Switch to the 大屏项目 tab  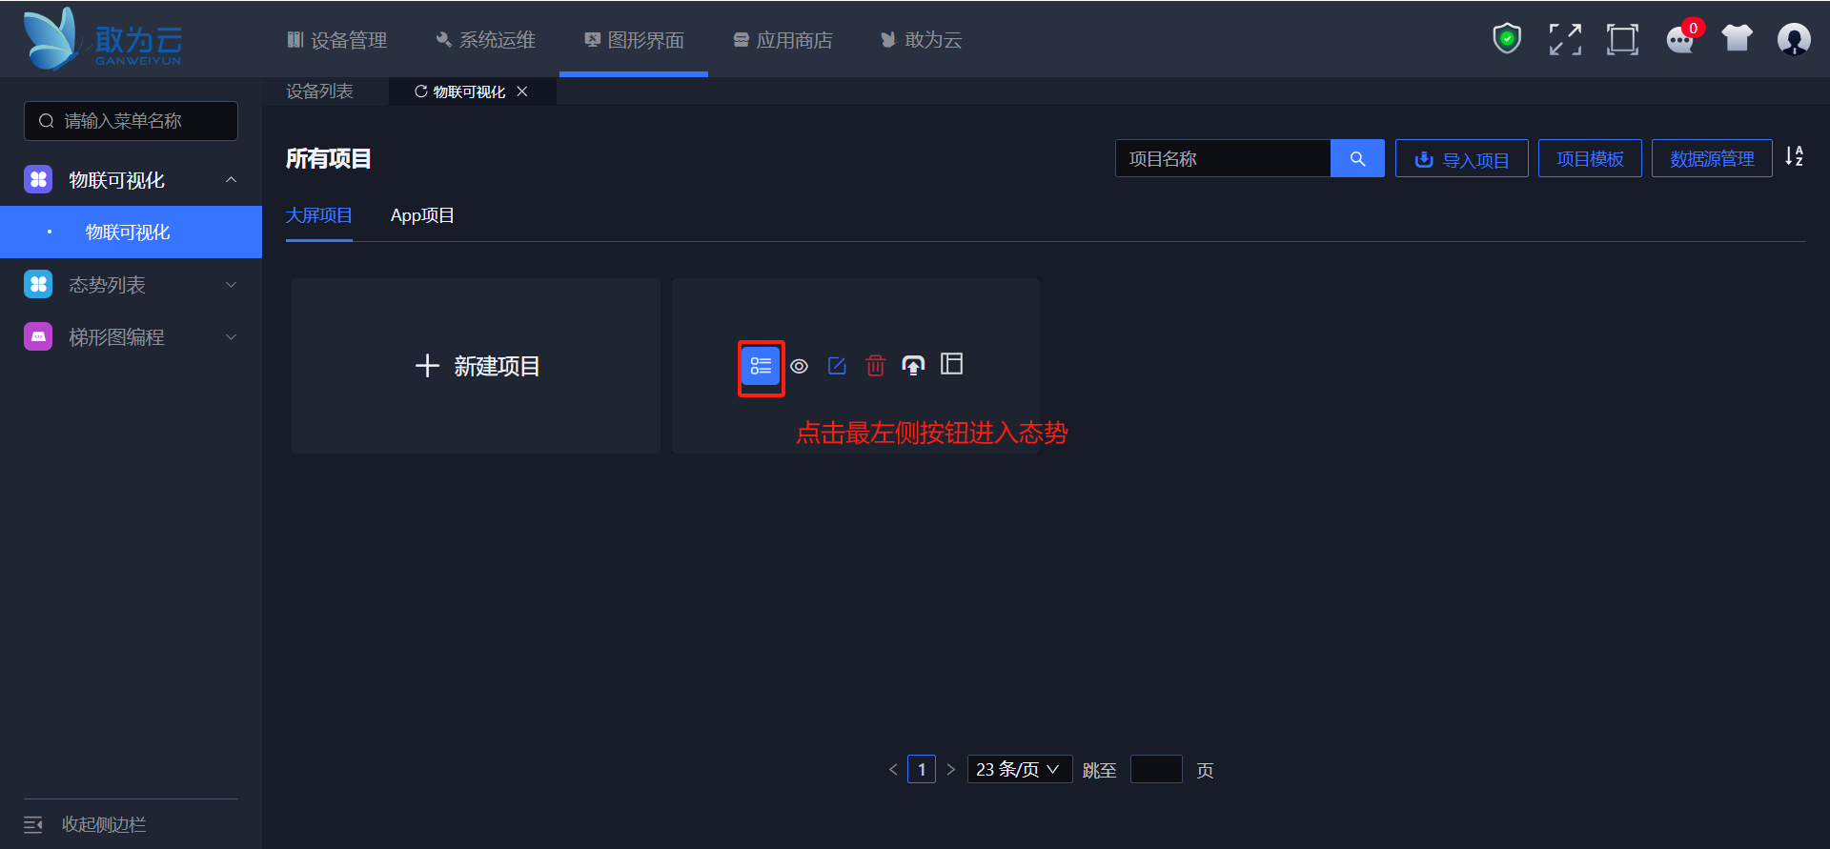tap(319, 215)
